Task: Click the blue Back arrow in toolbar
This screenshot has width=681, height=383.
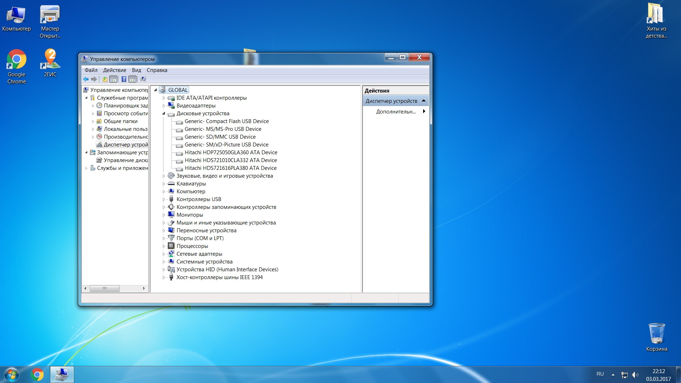Action: pyautogui.click(x=86, y=79)
